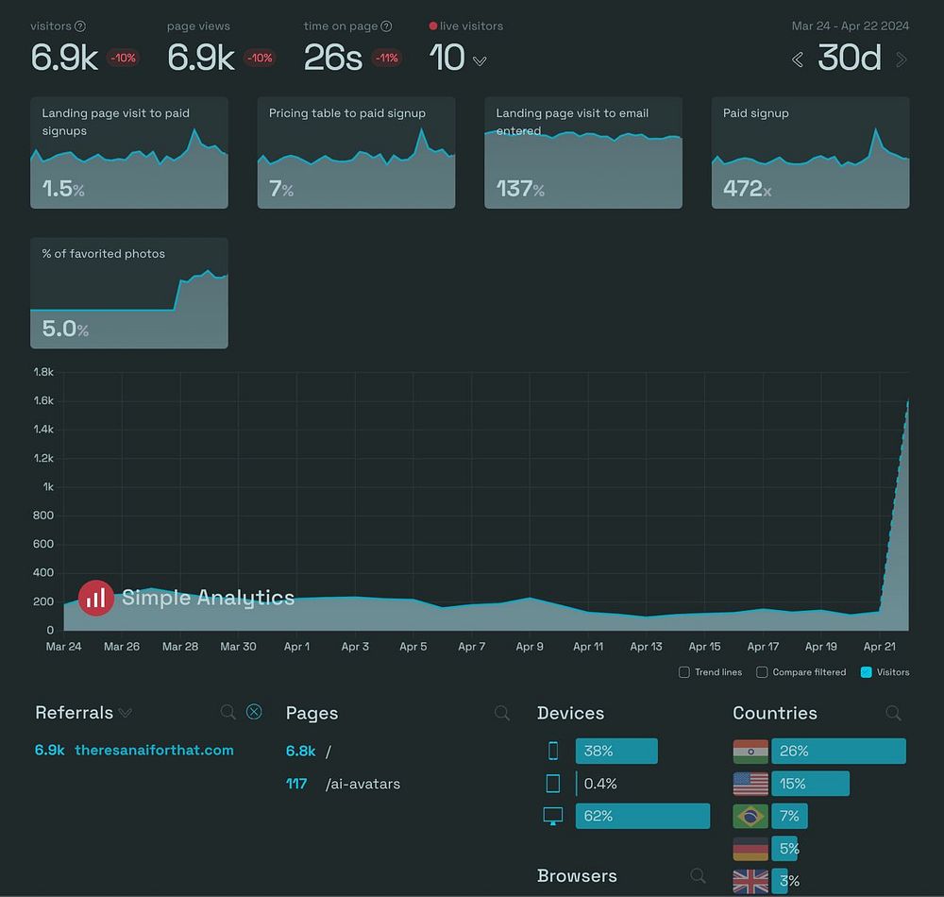
Task: Toggle the Visitors series checkbox
Action: 867,672
